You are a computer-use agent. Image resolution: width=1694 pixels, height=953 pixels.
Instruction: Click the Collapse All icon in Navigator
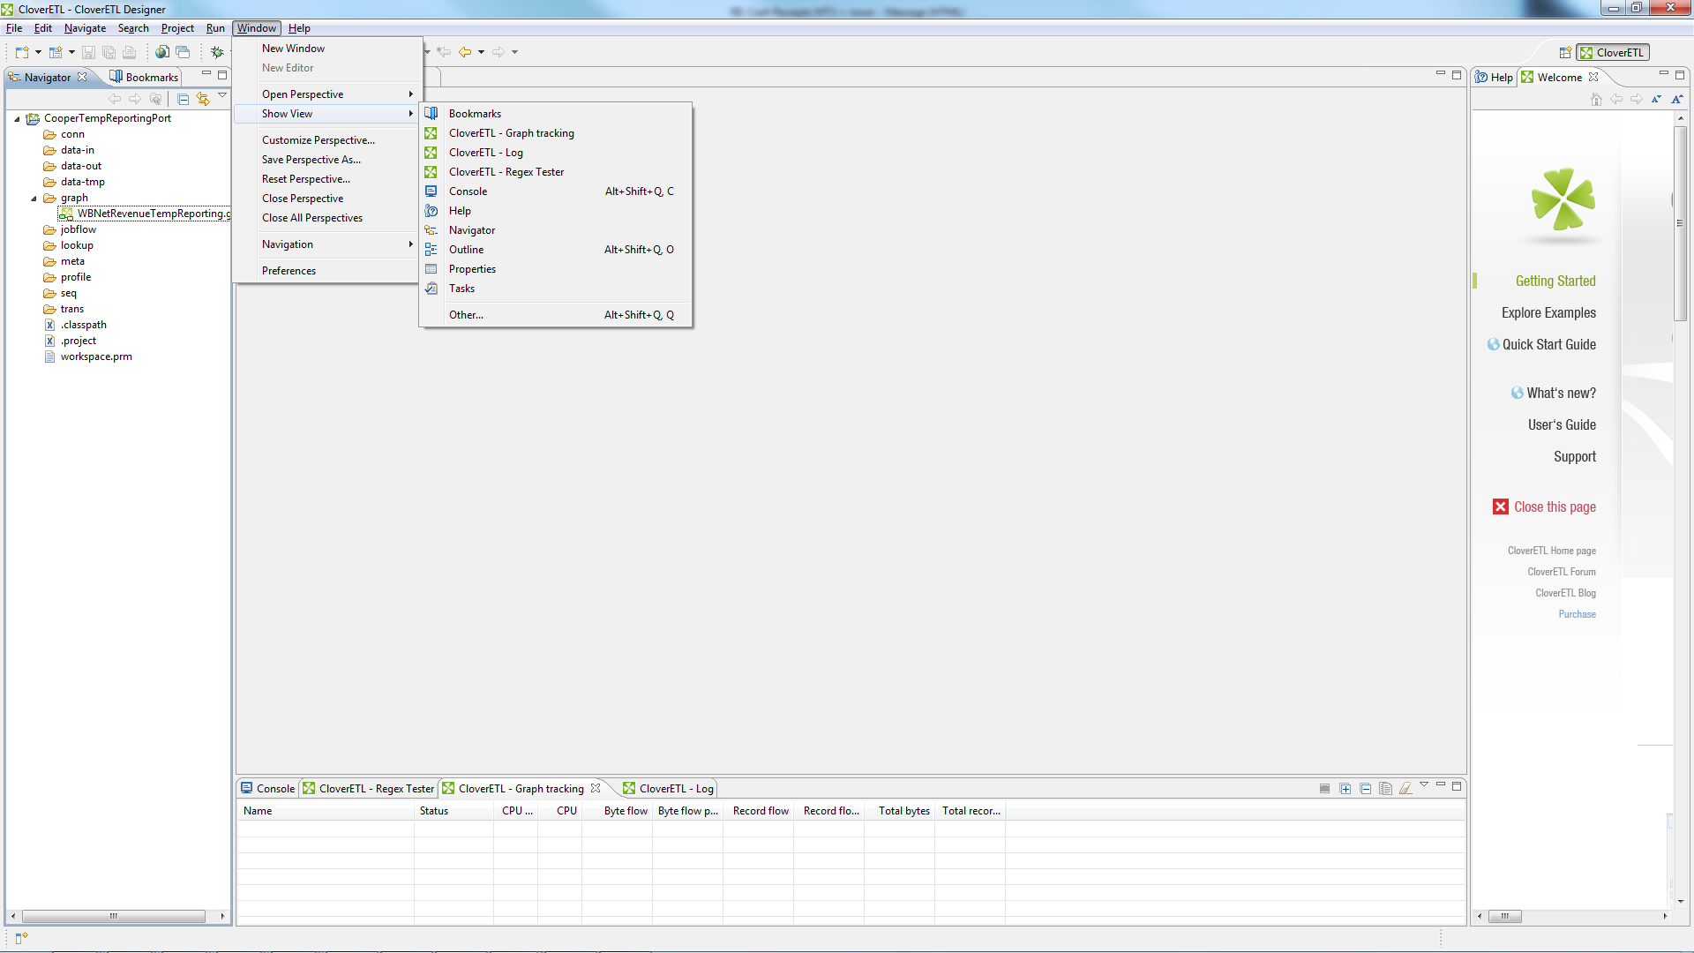click(183, 99)
